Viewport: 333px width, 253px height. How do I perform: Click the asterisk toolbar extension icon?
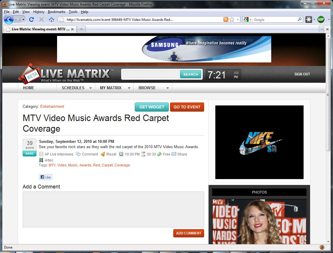click(309, 19)
